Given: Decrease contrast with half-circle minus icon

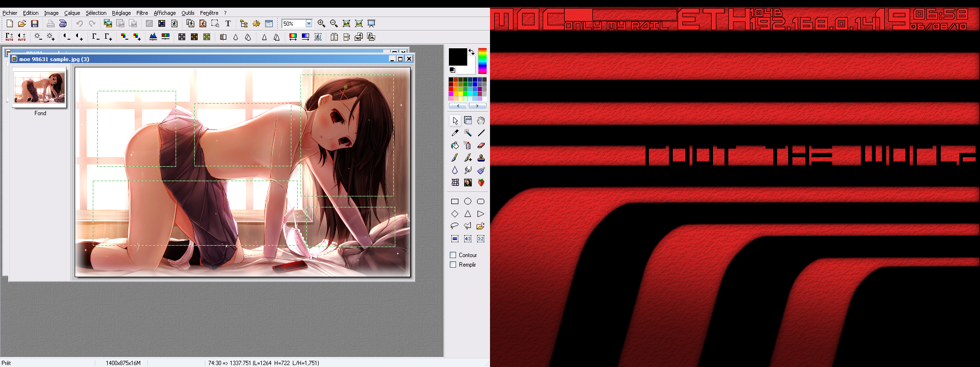Looking at the screenshot, I should coord(67,37).
